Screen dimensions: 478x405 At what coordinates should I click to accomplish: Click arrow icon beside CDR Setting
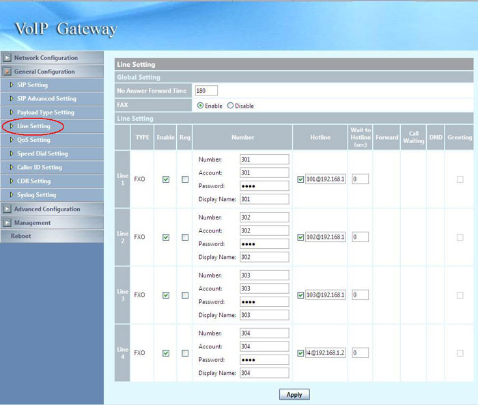tap(11, 181)
